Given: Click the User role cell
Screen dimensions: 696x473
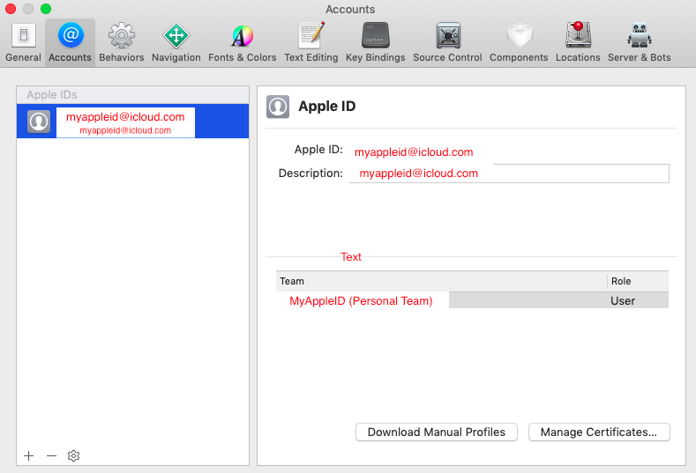Looking at the screenshot, I should 623,300.
